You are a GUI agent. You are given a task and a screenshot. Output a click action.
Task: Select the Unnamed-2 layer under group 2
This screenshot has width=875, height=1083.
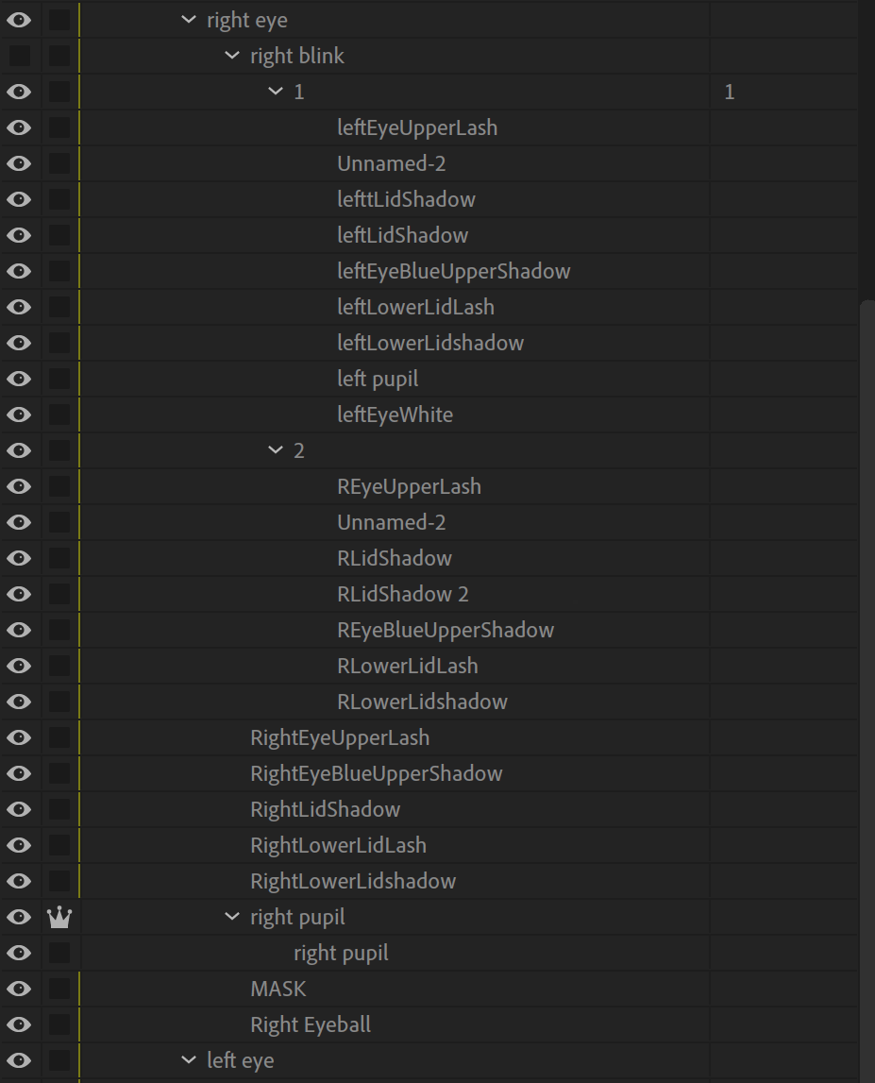pyautogui.click(x=391, y=522)
